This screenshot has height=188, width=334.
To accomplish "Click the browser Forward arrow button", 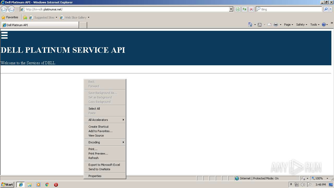I will pyautogui.click(x=11, y=9).
